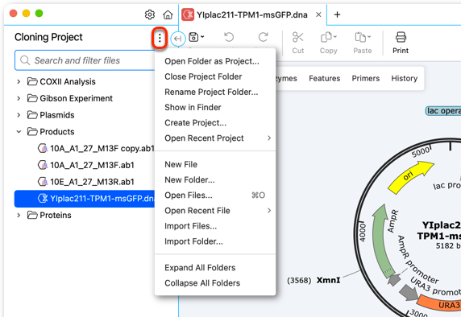Click the Print toolbar button
The height and width of the screenshot is (317, 461).
[401, 43]
